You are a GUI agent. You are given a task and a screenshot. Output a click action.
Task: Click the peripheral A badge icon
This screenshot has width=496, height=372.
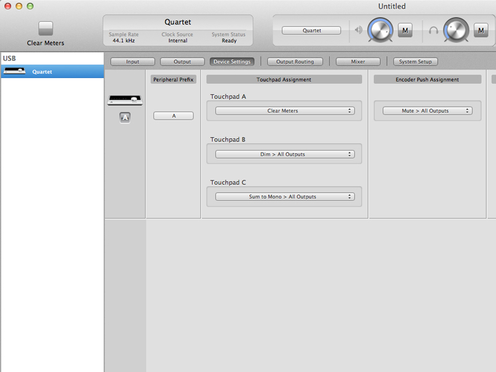coord(125,118)
